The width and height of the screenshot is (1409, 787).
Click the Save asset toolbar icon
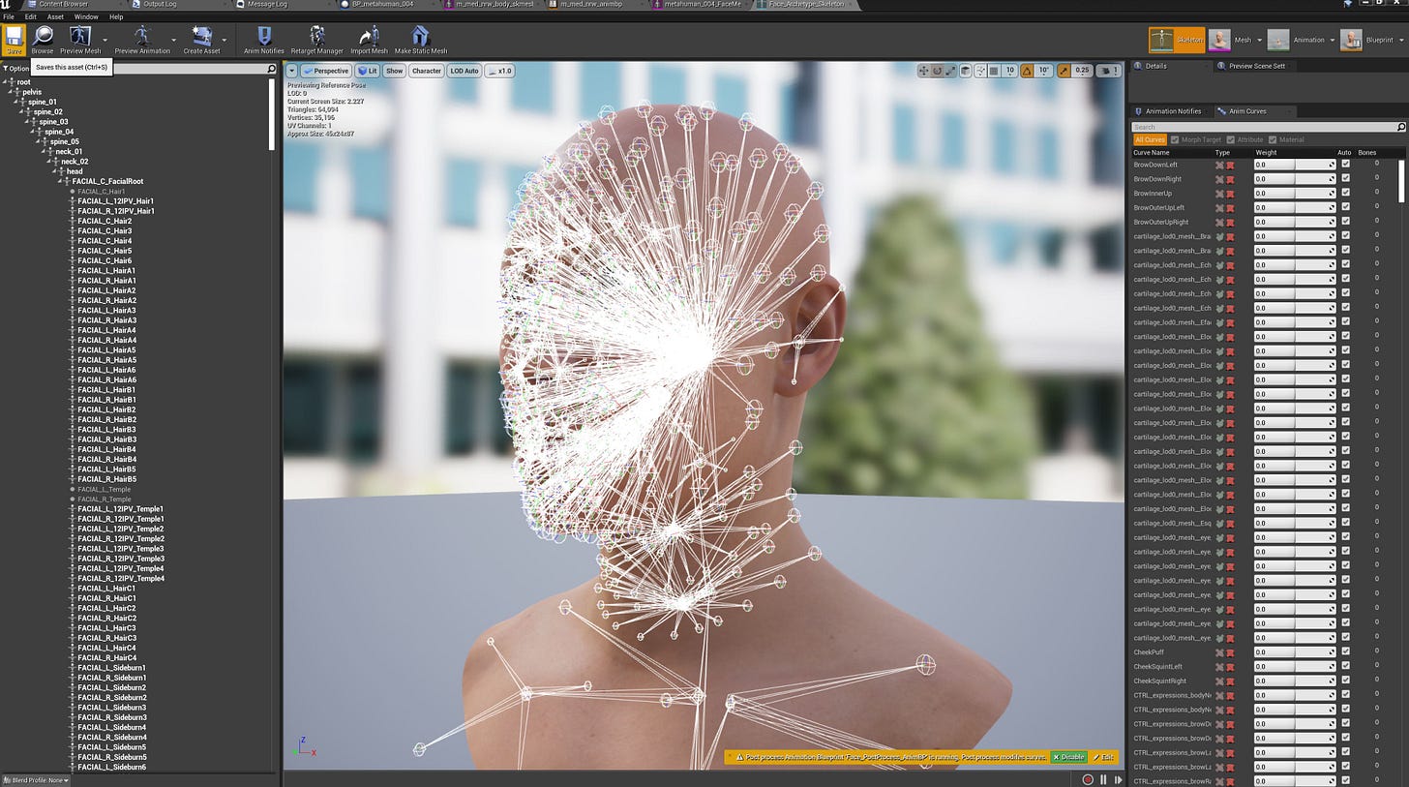tap(14, 39)
